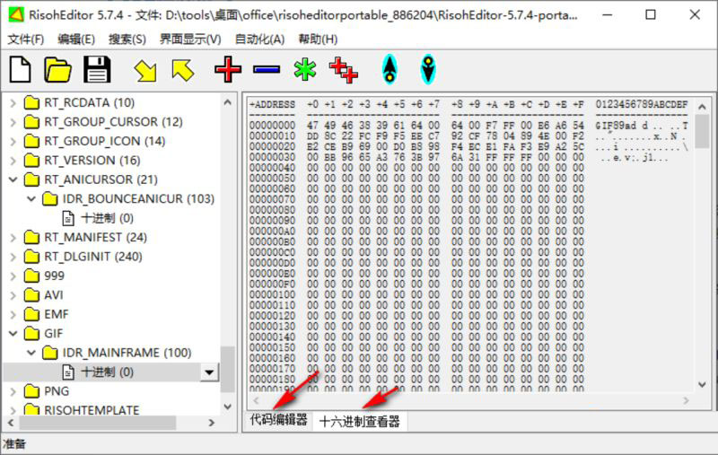This screenshot has width=718, height=455.
Task: Save with the floppy disk icon
Action: (97, 70)
